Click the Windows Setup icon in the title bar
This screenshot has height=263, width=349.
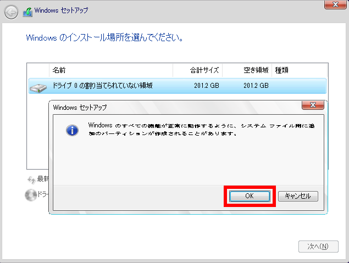(x=26, y=11)
